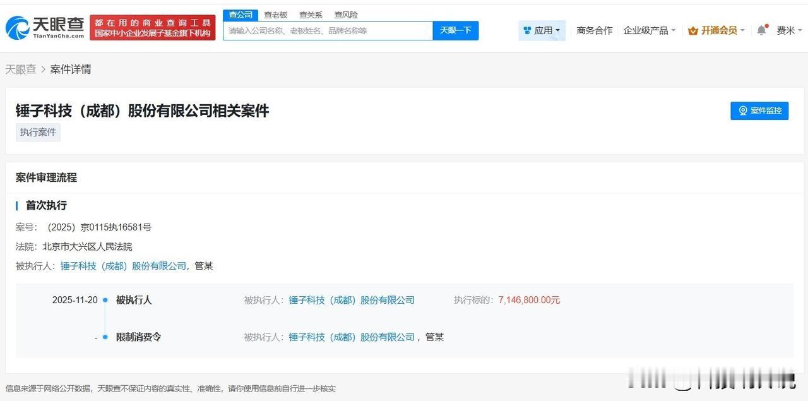Click the case number (2025)京0115执16581号

pos(99,227)
